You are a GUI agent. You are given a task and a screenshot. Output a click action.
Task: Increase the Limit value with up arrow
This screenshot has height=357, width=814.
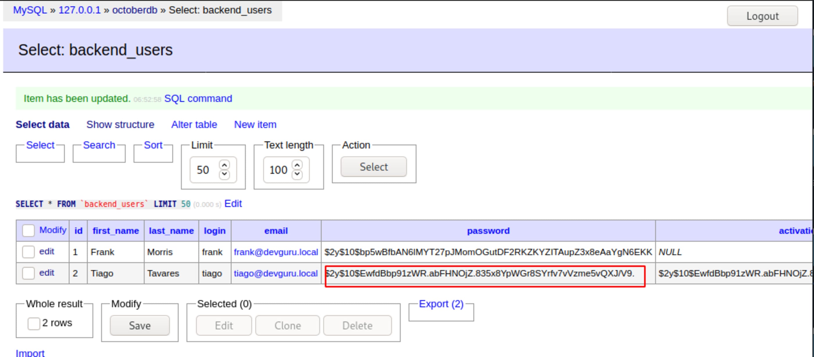pyautogui.click(x=224, y=165)
